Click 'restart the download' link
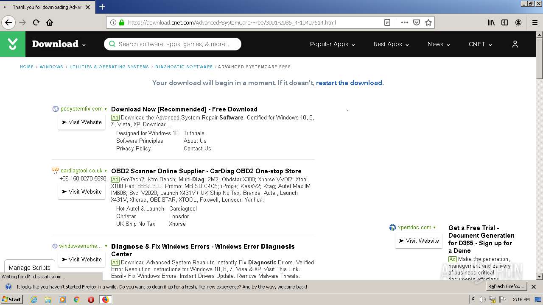The height and width of the screenshot is (305, 543). (x=350, y=83)
